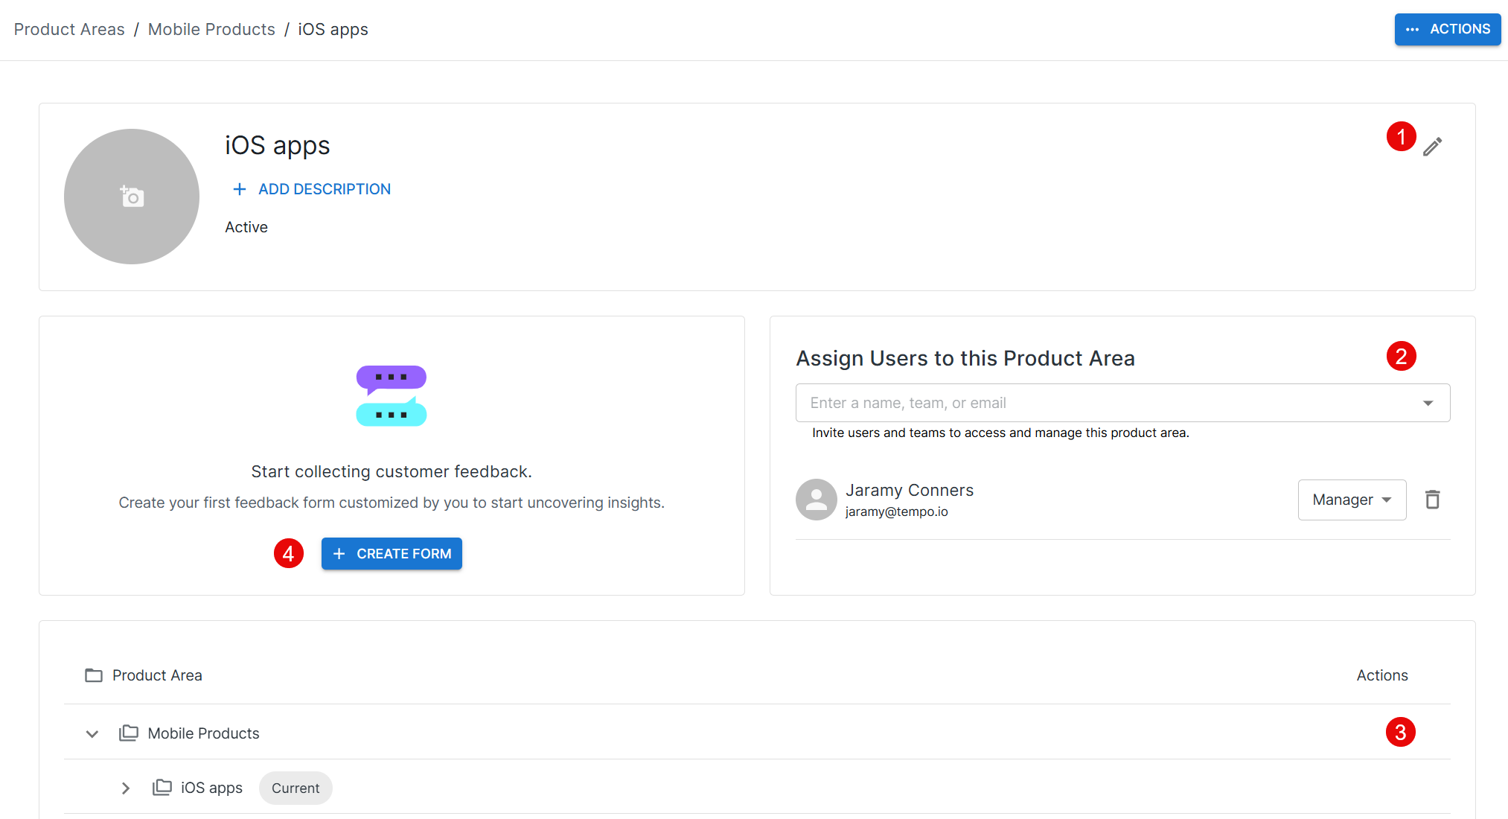Open the Manager role dropdown
The width and height of the screenshot is (1508, 819).
click(1351, 500)
